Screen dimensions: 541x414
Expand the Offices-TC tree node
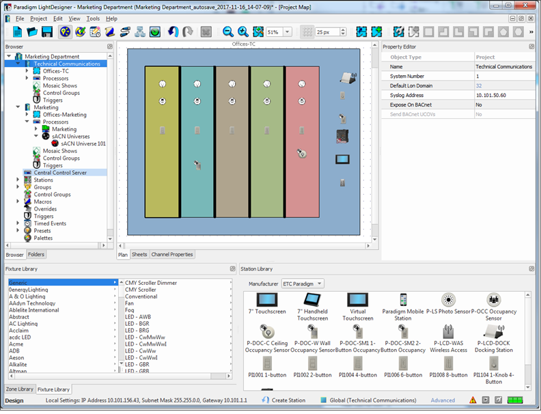click(x=27, y=71)
